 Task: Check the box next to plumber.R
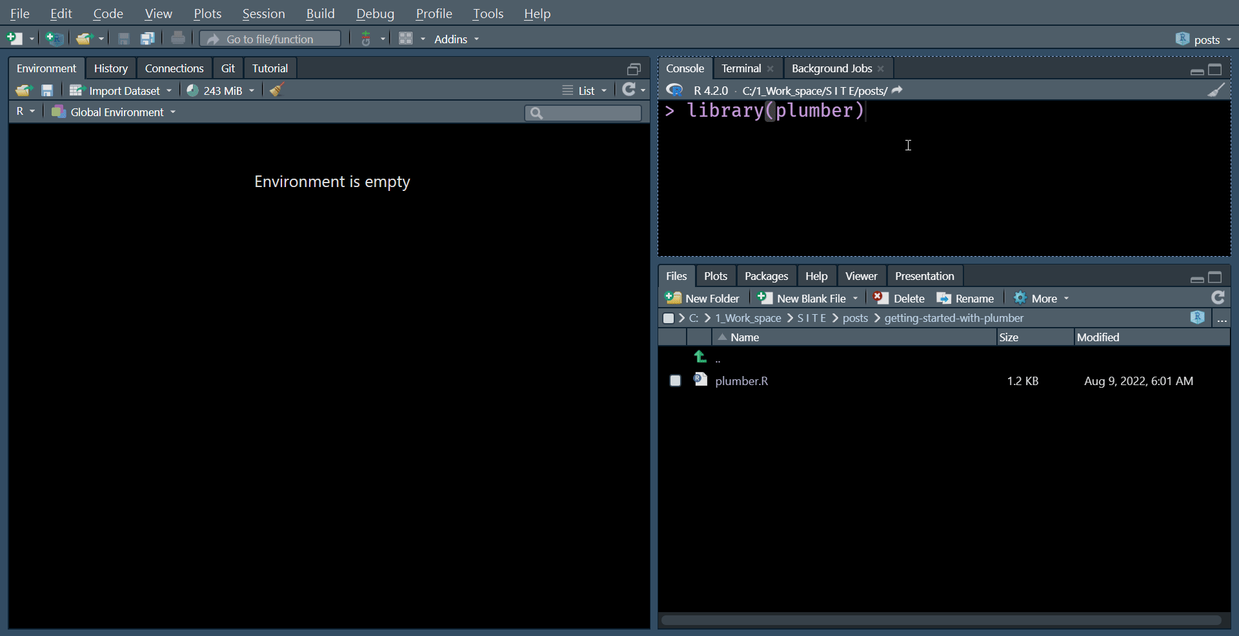click(675, 381)
